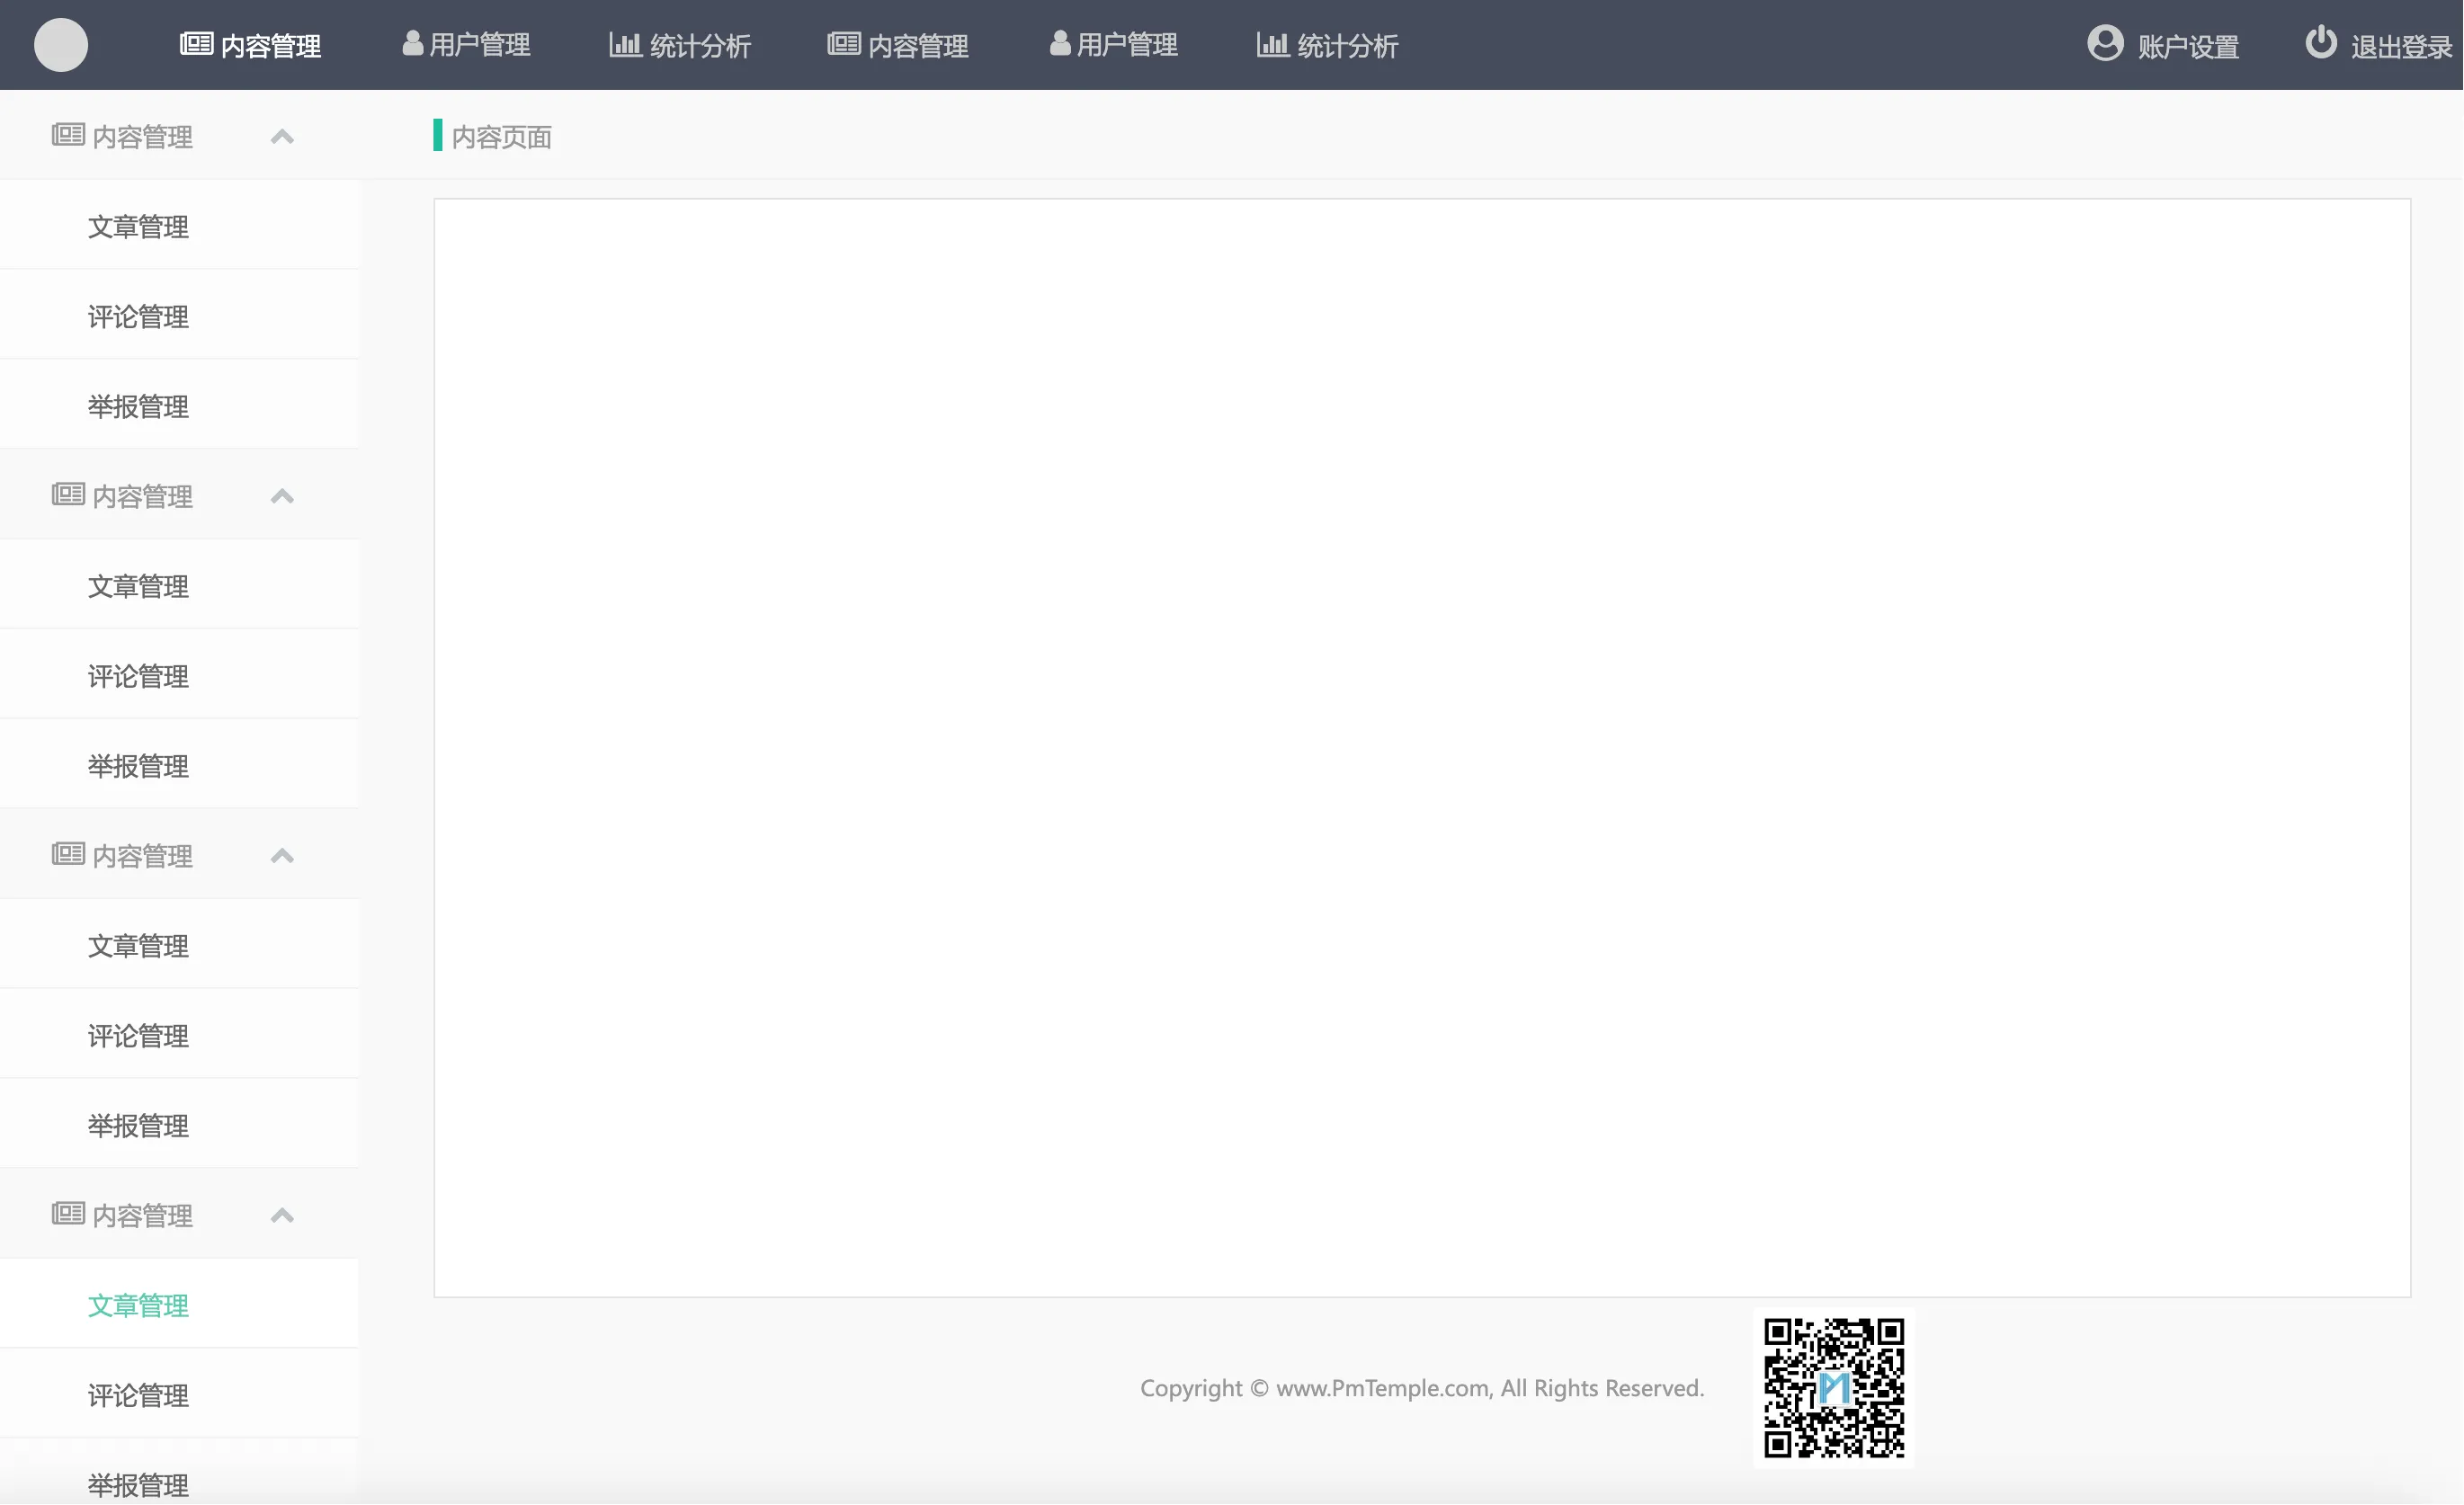This screenshot has height=1505, width=2464.
Task: Click the QR code near the copyright notice
Action: click(1833, 1389)
